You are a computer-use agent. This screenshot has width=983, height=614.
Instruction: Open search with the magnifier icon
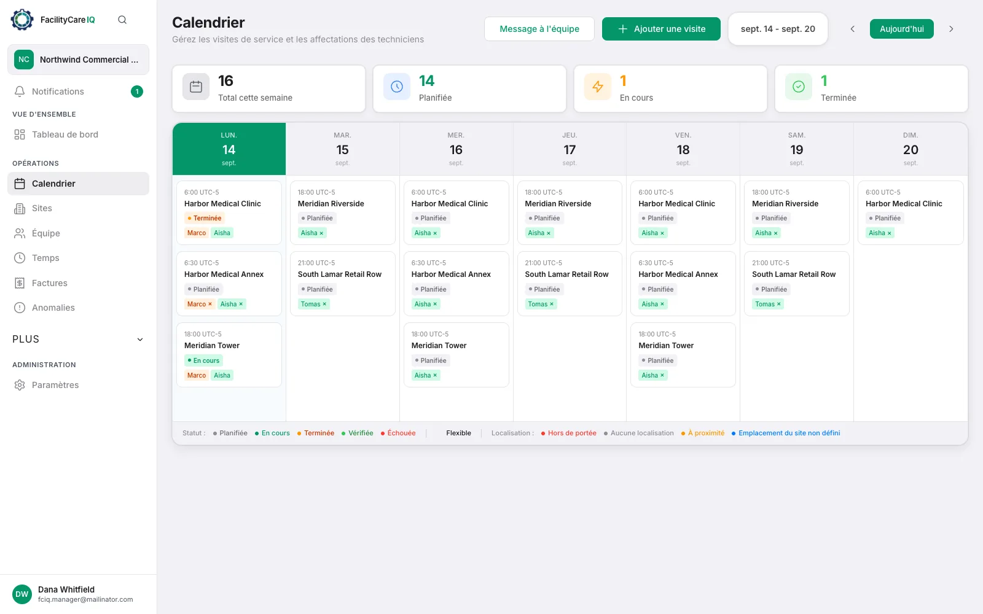[x=122, y=20]
